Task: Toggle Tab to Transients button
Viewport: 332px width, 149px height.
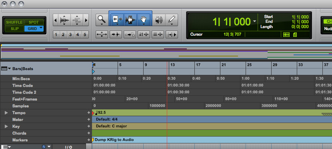Action: (x=116, y=34)
